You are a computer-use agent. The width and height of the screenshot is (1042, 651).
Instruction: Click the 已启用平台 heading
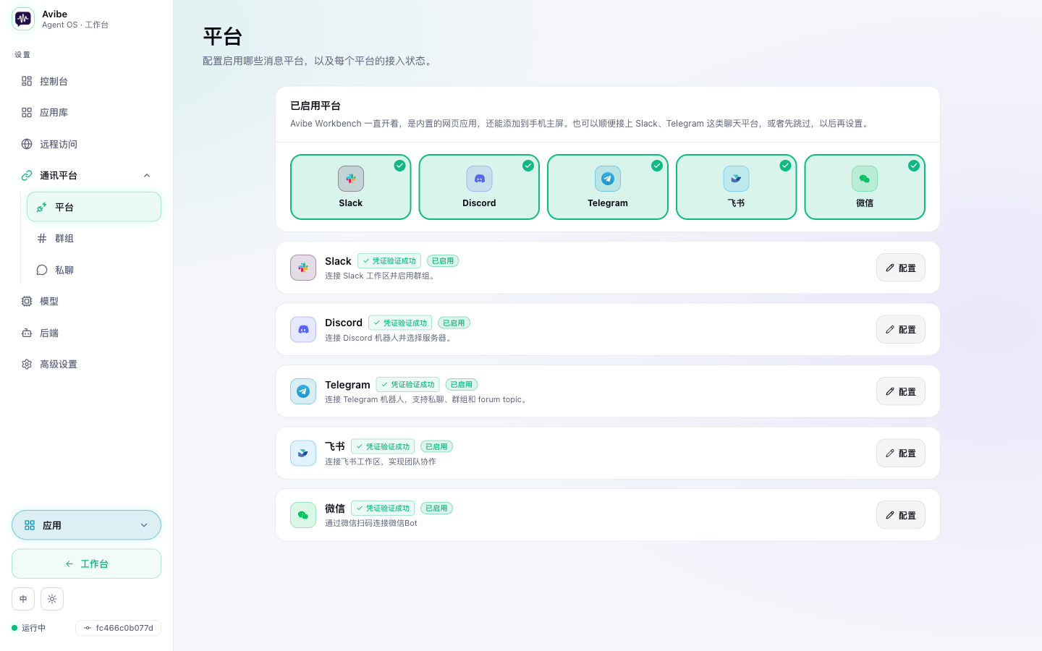[x=315, y=106]
